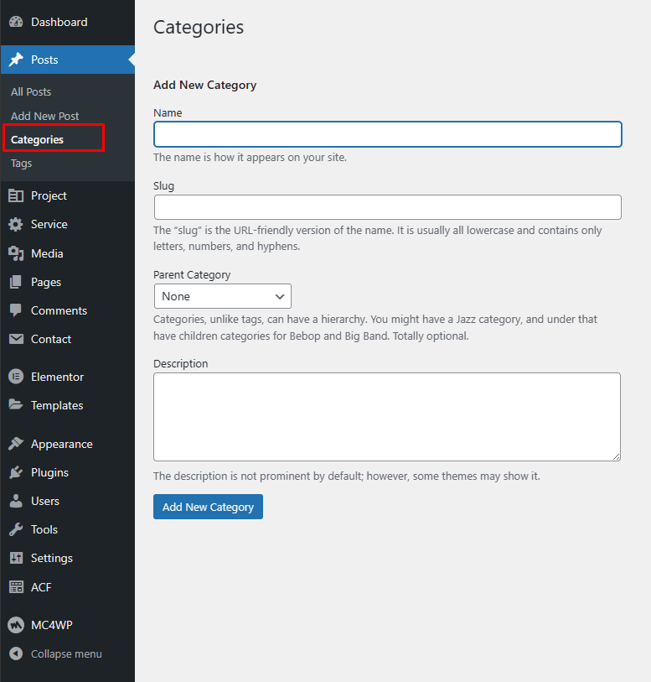Open the Project menu label
This screenshot has width=651, height=682.
(x=49, y=195)
